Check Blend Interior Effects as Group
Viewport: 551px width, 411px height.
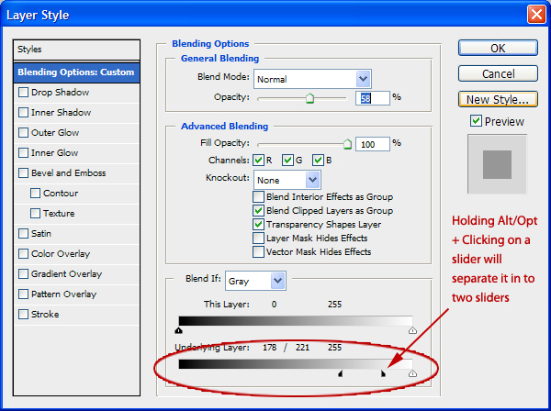258,197
